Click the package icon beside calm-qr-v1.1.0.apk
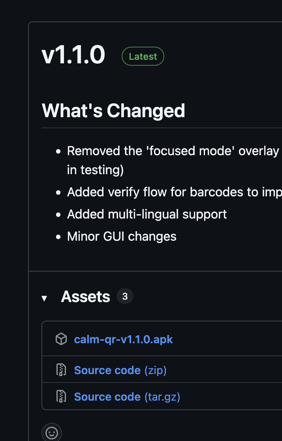The height and width of the screenshot is (441, 282). [61, 339]
